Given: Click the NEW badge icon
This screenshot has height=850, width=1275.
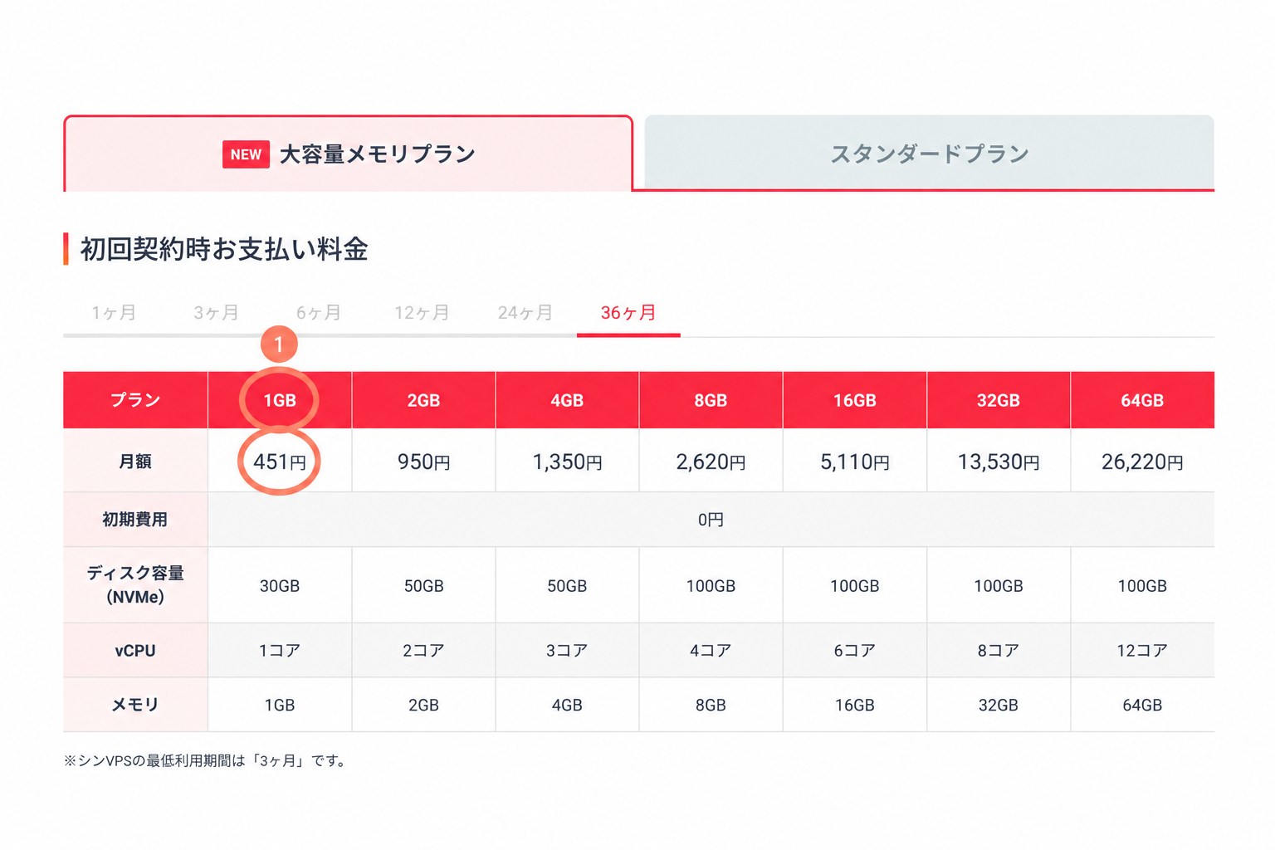Looking at the screenshot, I should point(246,154).
